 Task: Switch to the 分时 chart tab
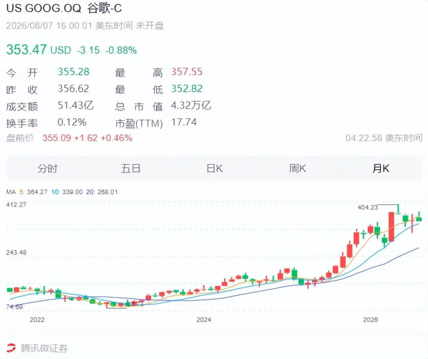coord(48,168)
